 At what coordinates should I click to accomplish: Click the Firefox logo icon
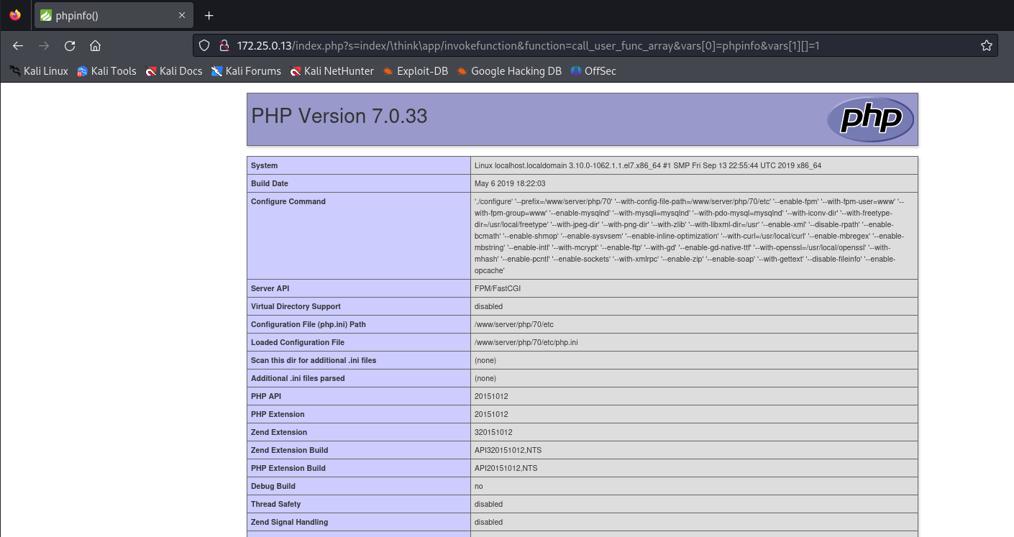point(15,15)
